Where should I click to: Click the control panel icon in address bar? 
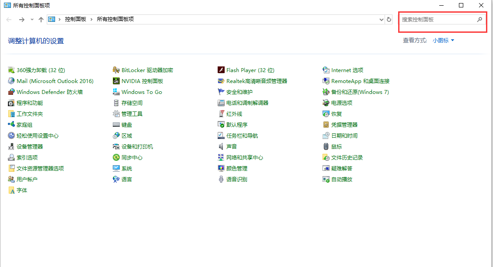tap(52, 19)
